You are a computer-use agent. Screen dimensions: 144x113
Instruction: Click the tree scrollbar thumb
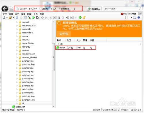pos(54,57)
